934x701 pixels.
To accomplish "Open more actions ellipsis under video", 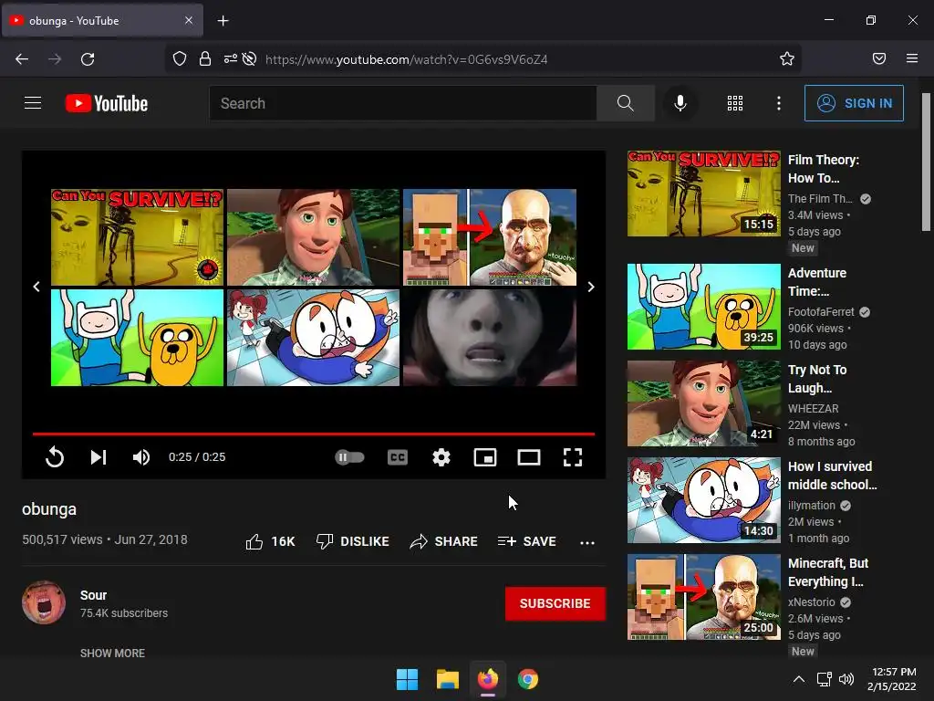I will (587, 542).
